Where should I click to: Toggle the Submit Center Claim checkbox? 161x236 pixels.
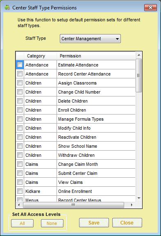[20, 173]
